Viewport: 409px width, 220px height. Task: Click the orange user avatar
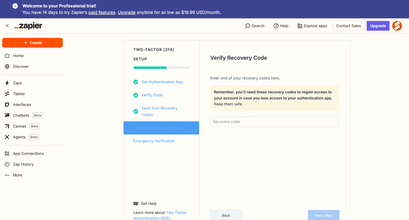(x=397, y=26)
